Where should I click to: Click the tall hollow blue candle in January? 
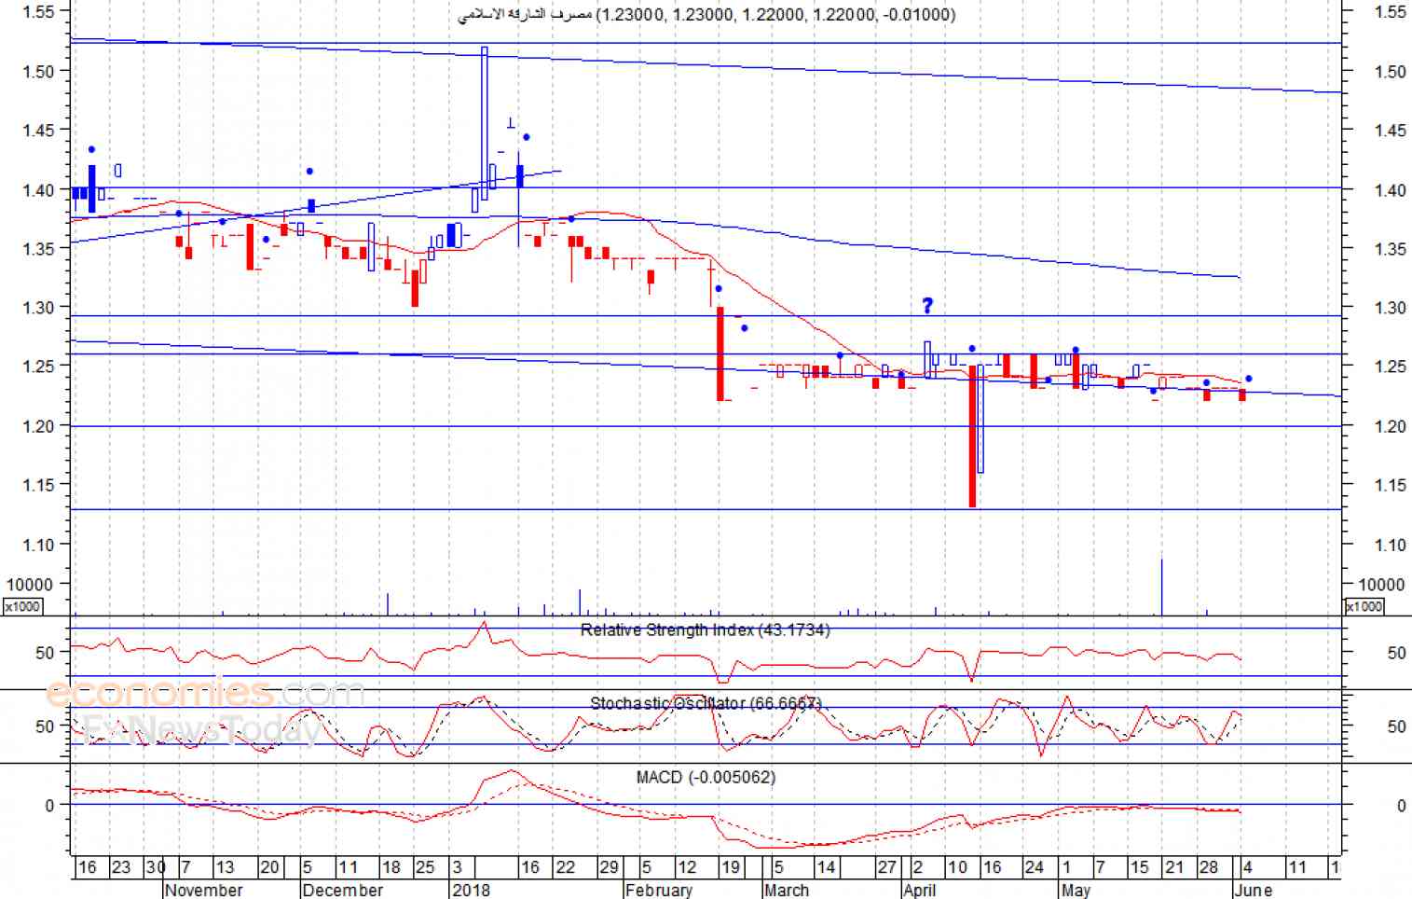485,117
